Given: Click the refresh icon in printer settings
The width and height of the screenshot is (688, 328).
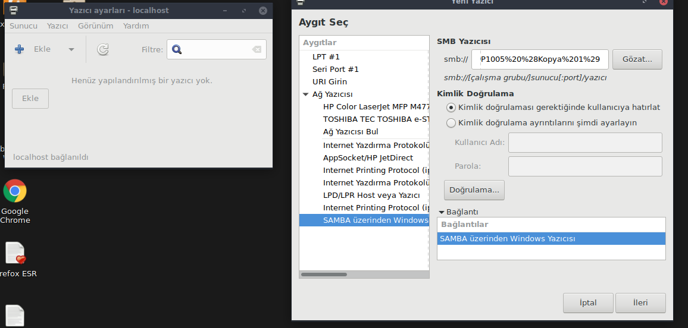Looking at the screenshot, I should tap(102, 50).
